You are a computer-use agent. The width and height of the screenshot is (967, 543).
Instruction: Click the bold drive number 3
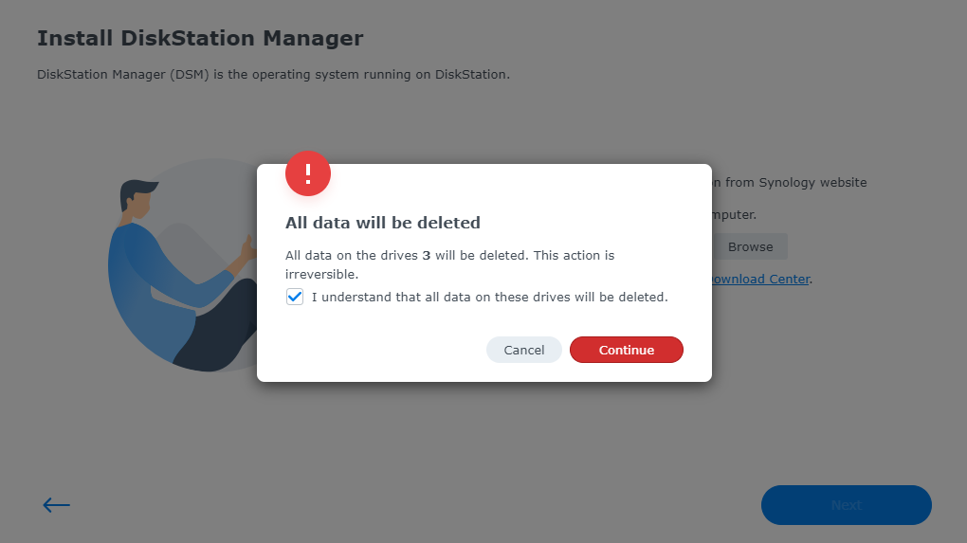(427, 256)
